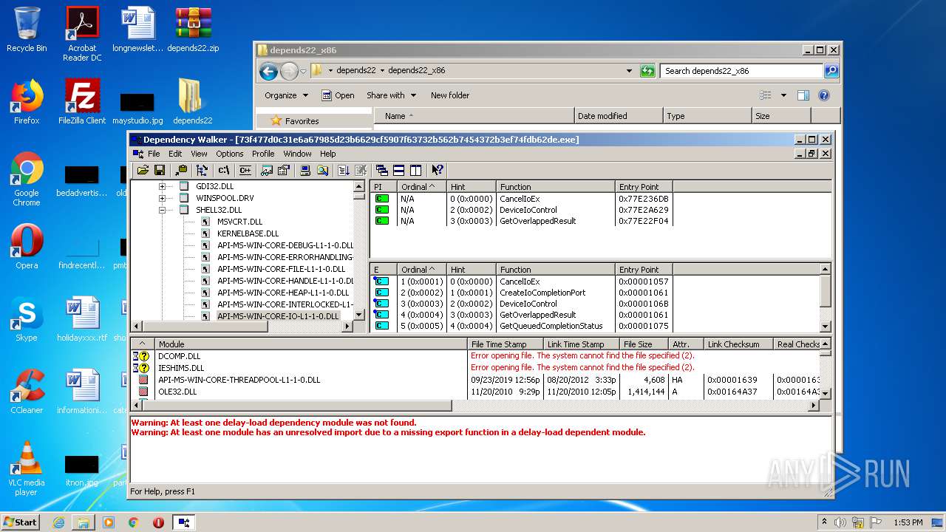Screen dimensions: 946x532
Task: Open Configure Module Search Order icon
Action: click(322, 170)
